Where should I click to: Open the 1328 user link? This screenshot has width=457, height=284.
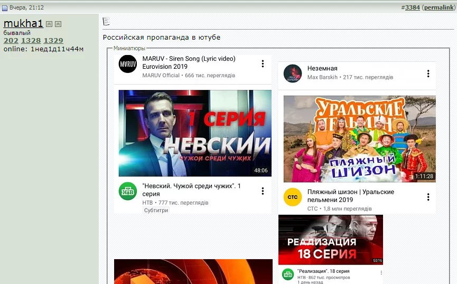click(x=31, y=41)
